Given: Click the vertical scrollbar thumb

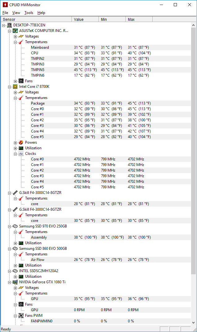Looking at the screenshot, I should (x=193, y=151).
